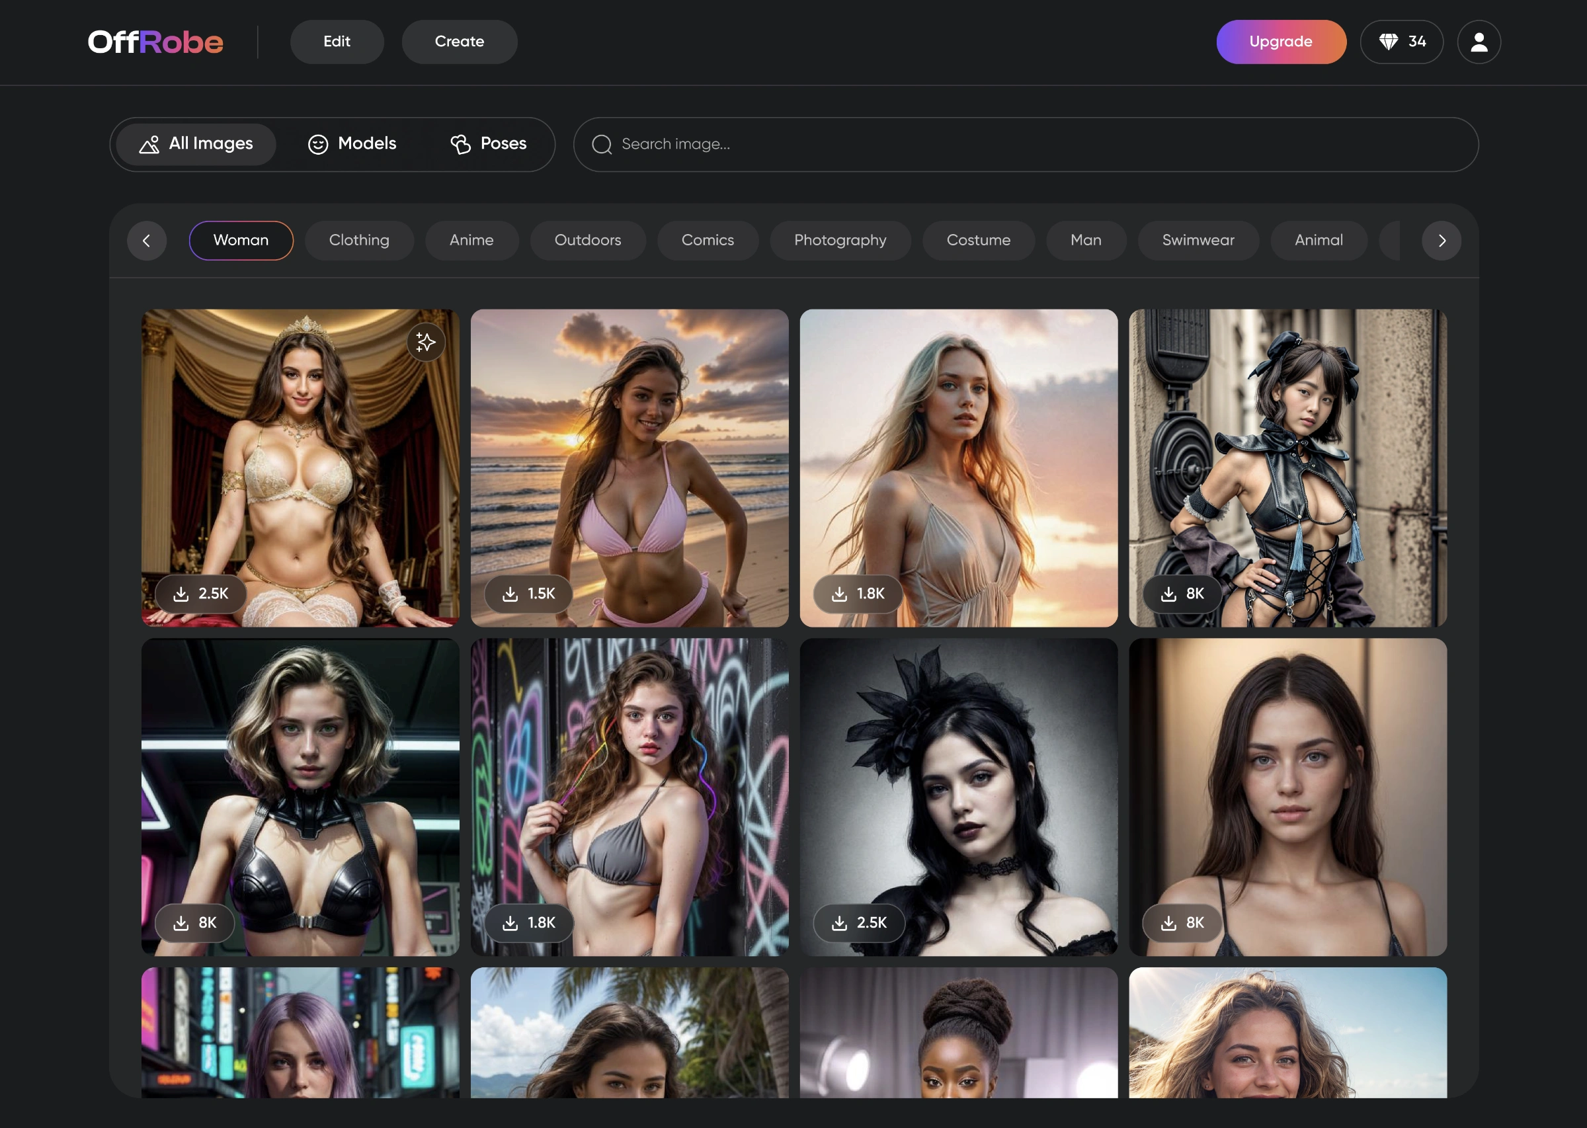The width and height of the screenshot is (1587, 1128).
Task: Click the search magnifier icon
Action: (602, 145)
